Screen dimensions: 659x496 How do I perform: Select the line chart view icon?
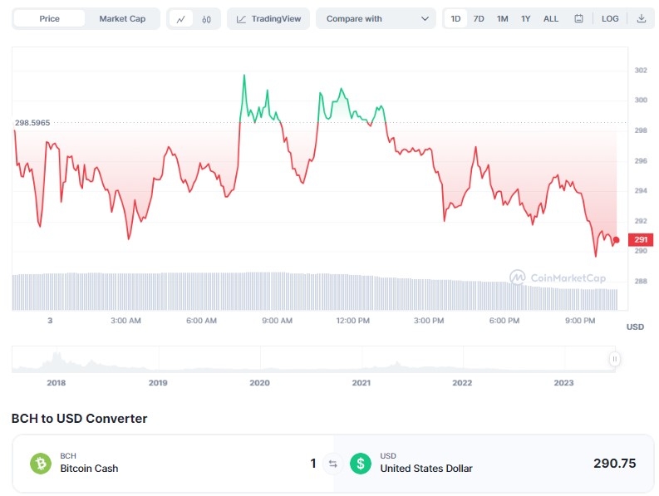click(181, 19)
